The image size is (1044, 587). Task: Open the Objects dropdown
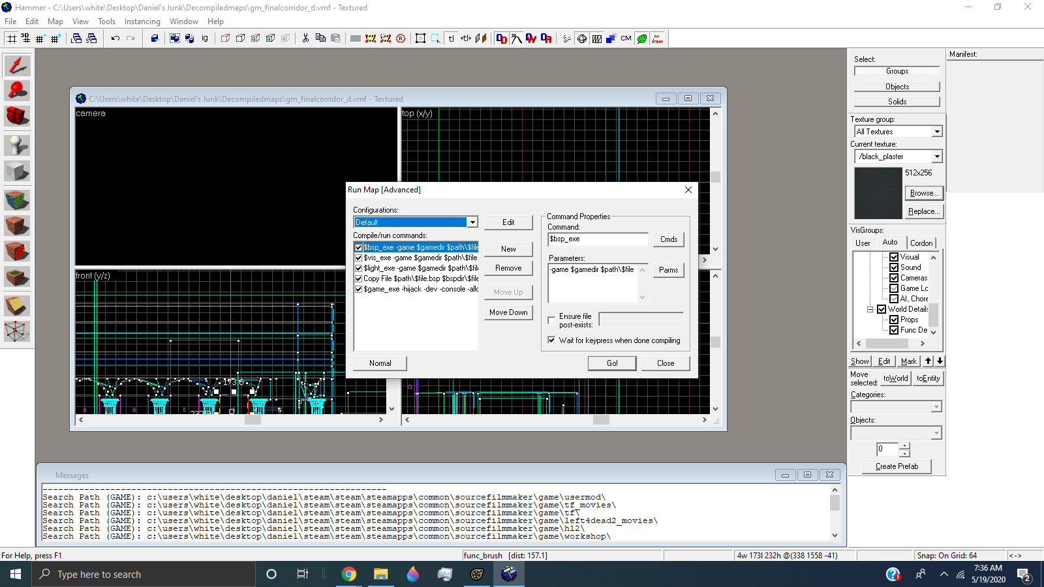click(936, 433)
